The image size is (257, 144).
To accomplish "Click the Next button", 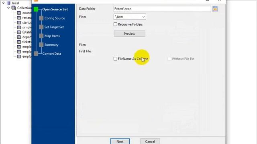I will [x=120, y=141].
